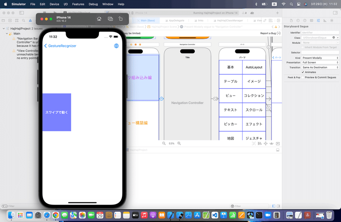Go back to GestureRecgnizer in iPhone
341x222 pixels.
pyautogui.click(x=60, y=46)
